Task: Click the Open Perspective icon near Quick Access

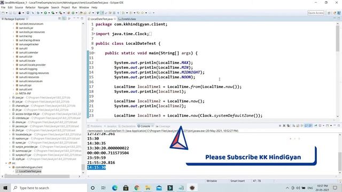Action: tap(329, 13)
